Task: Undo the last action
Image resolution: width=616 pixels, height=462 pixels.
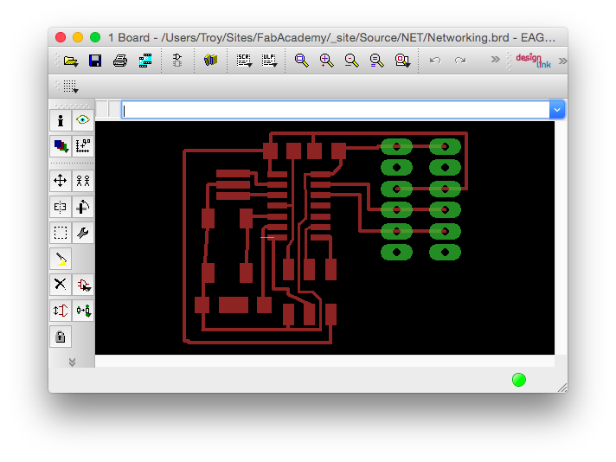Action: (x=435, y=60)
